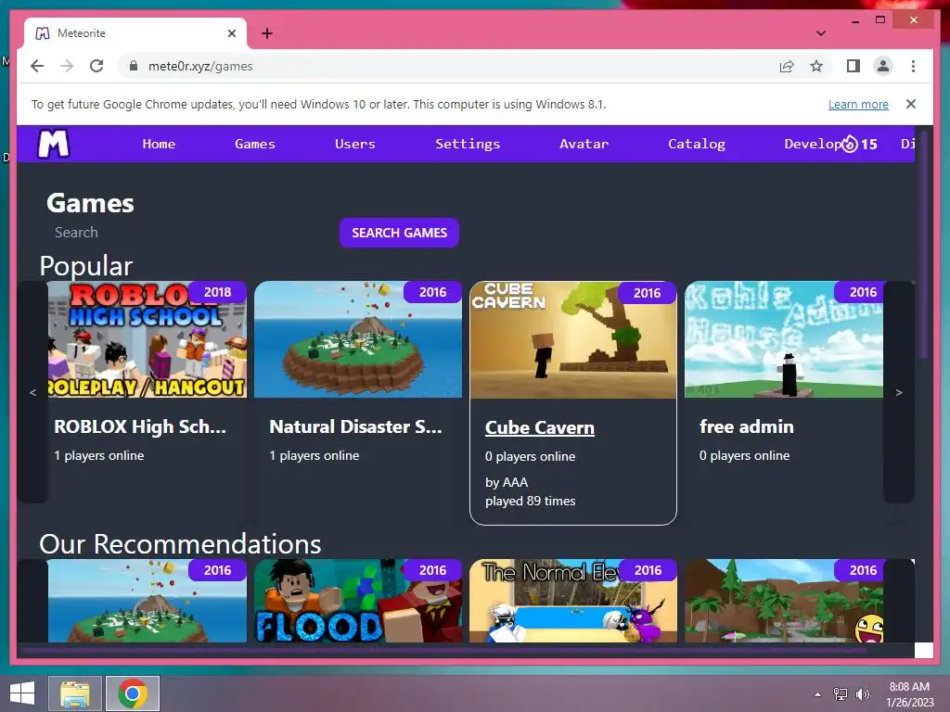Screen dimensions: 950x712
Task: Open the Chrome profile avatar
Action: [x=883, y=66]
